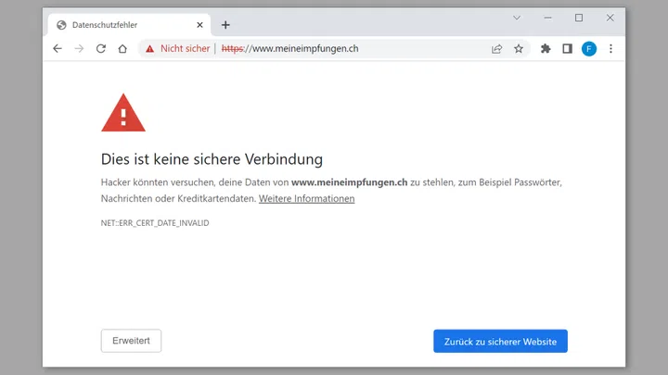Bookmark the page with the star icon

click(x=519, y=48)
